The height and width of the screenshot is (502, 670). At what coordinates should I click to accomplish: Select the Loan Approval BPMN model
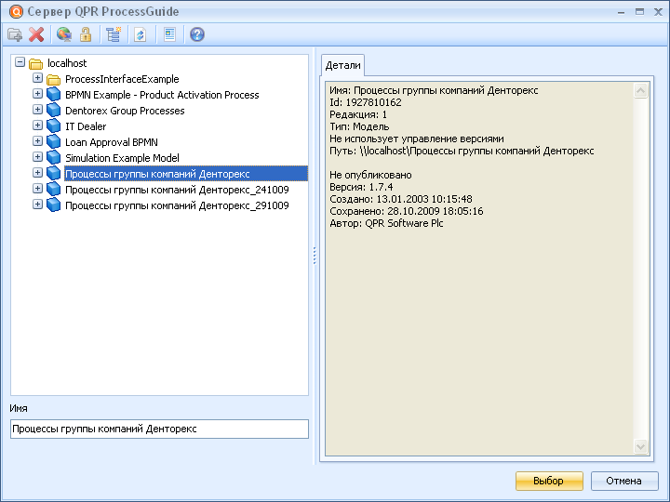(x=112, y=142)
